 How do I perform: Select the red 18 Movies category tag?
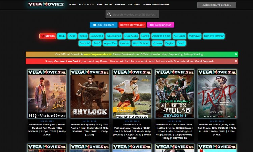[48, 36]
